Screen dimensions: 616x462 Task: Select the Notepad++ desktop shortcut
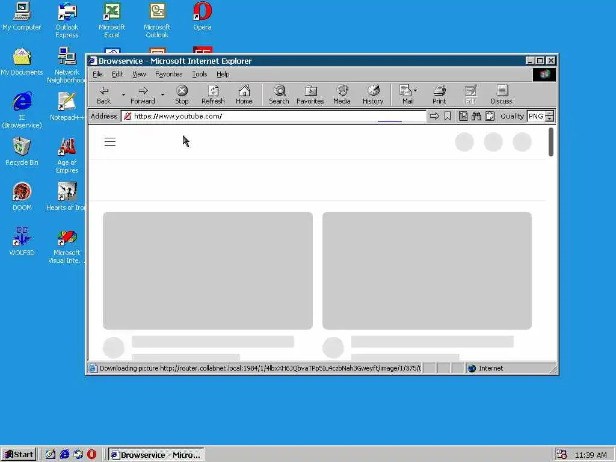pyautogui.click(x=67, y=106)
